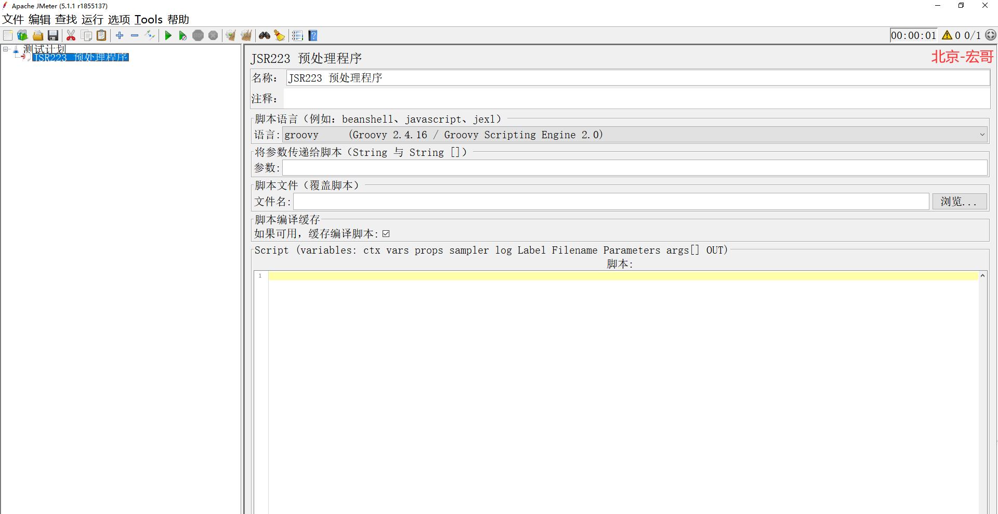This screenshot has width=998, height=514.
Task: Open the 语言 groovy language dropdown
Action: tap(635, 135)
